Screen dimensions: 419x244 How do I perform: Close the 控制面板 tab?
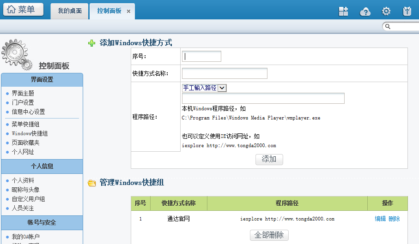[128, 11]
